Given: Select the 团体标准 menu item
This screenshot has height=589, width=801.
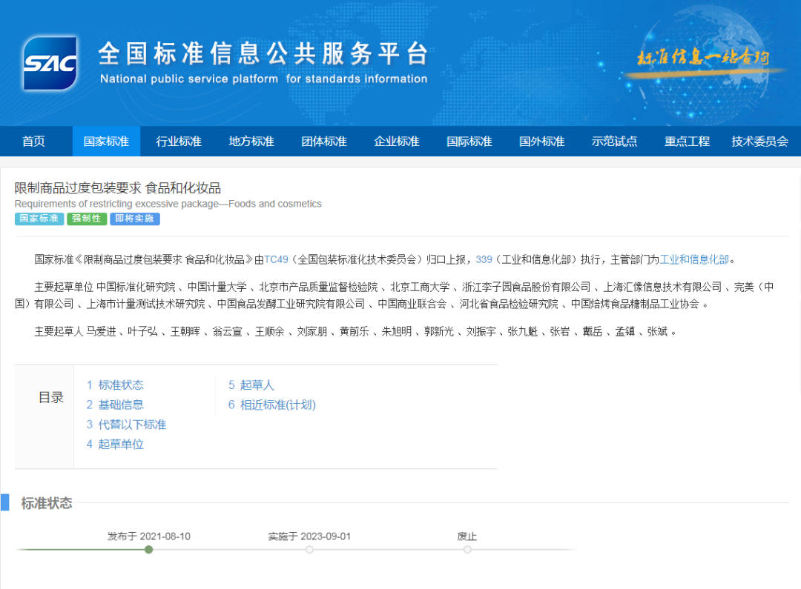Looking at the screenshot, I should 324,141.
